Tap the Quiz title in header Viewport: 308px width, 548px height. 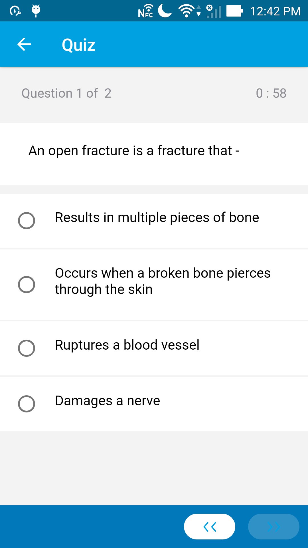[x=78, y=45]
